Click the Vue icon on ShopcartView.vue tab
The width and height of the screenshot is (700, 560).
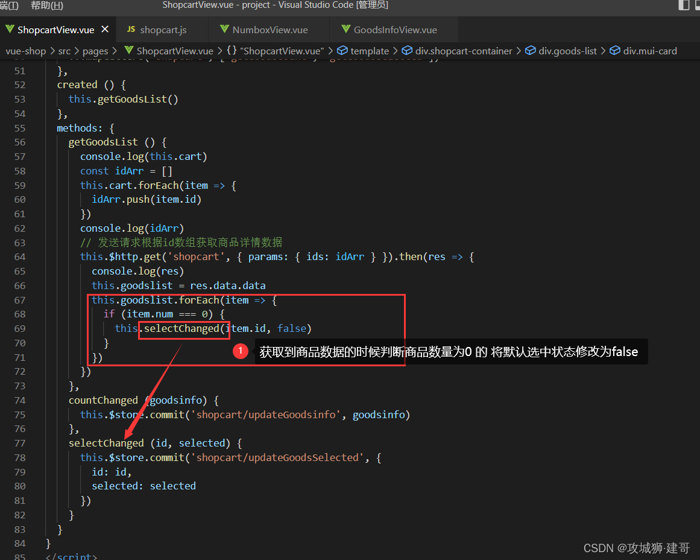tap(10, 30)
